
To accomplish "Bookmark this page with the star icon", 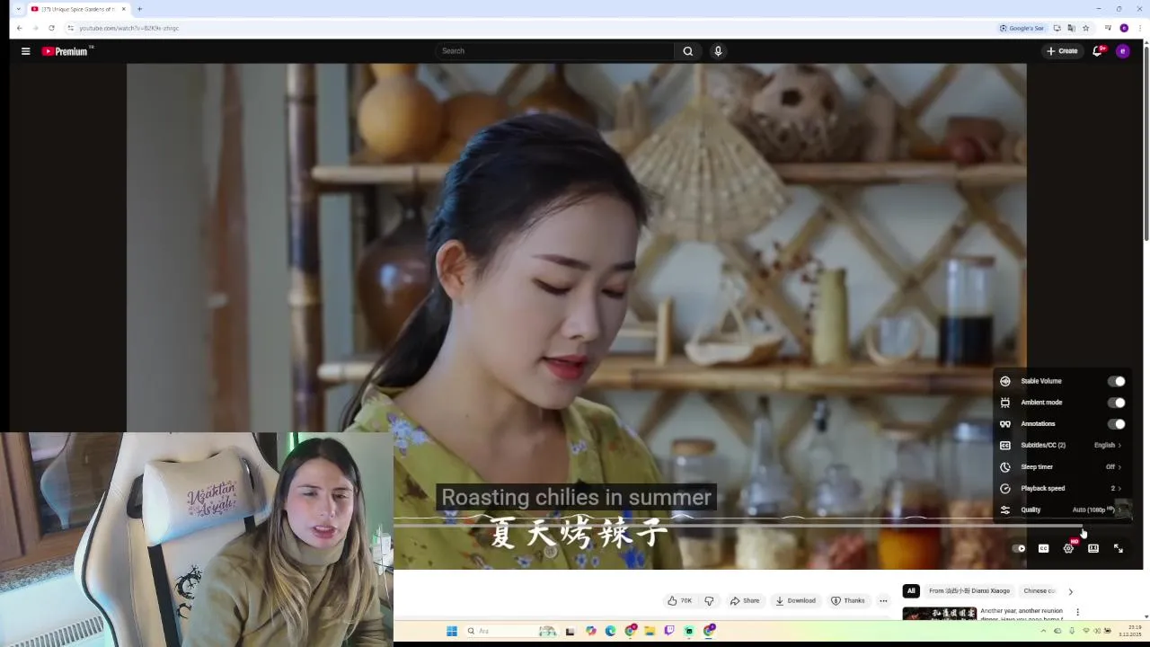I will pos(1085,28).
